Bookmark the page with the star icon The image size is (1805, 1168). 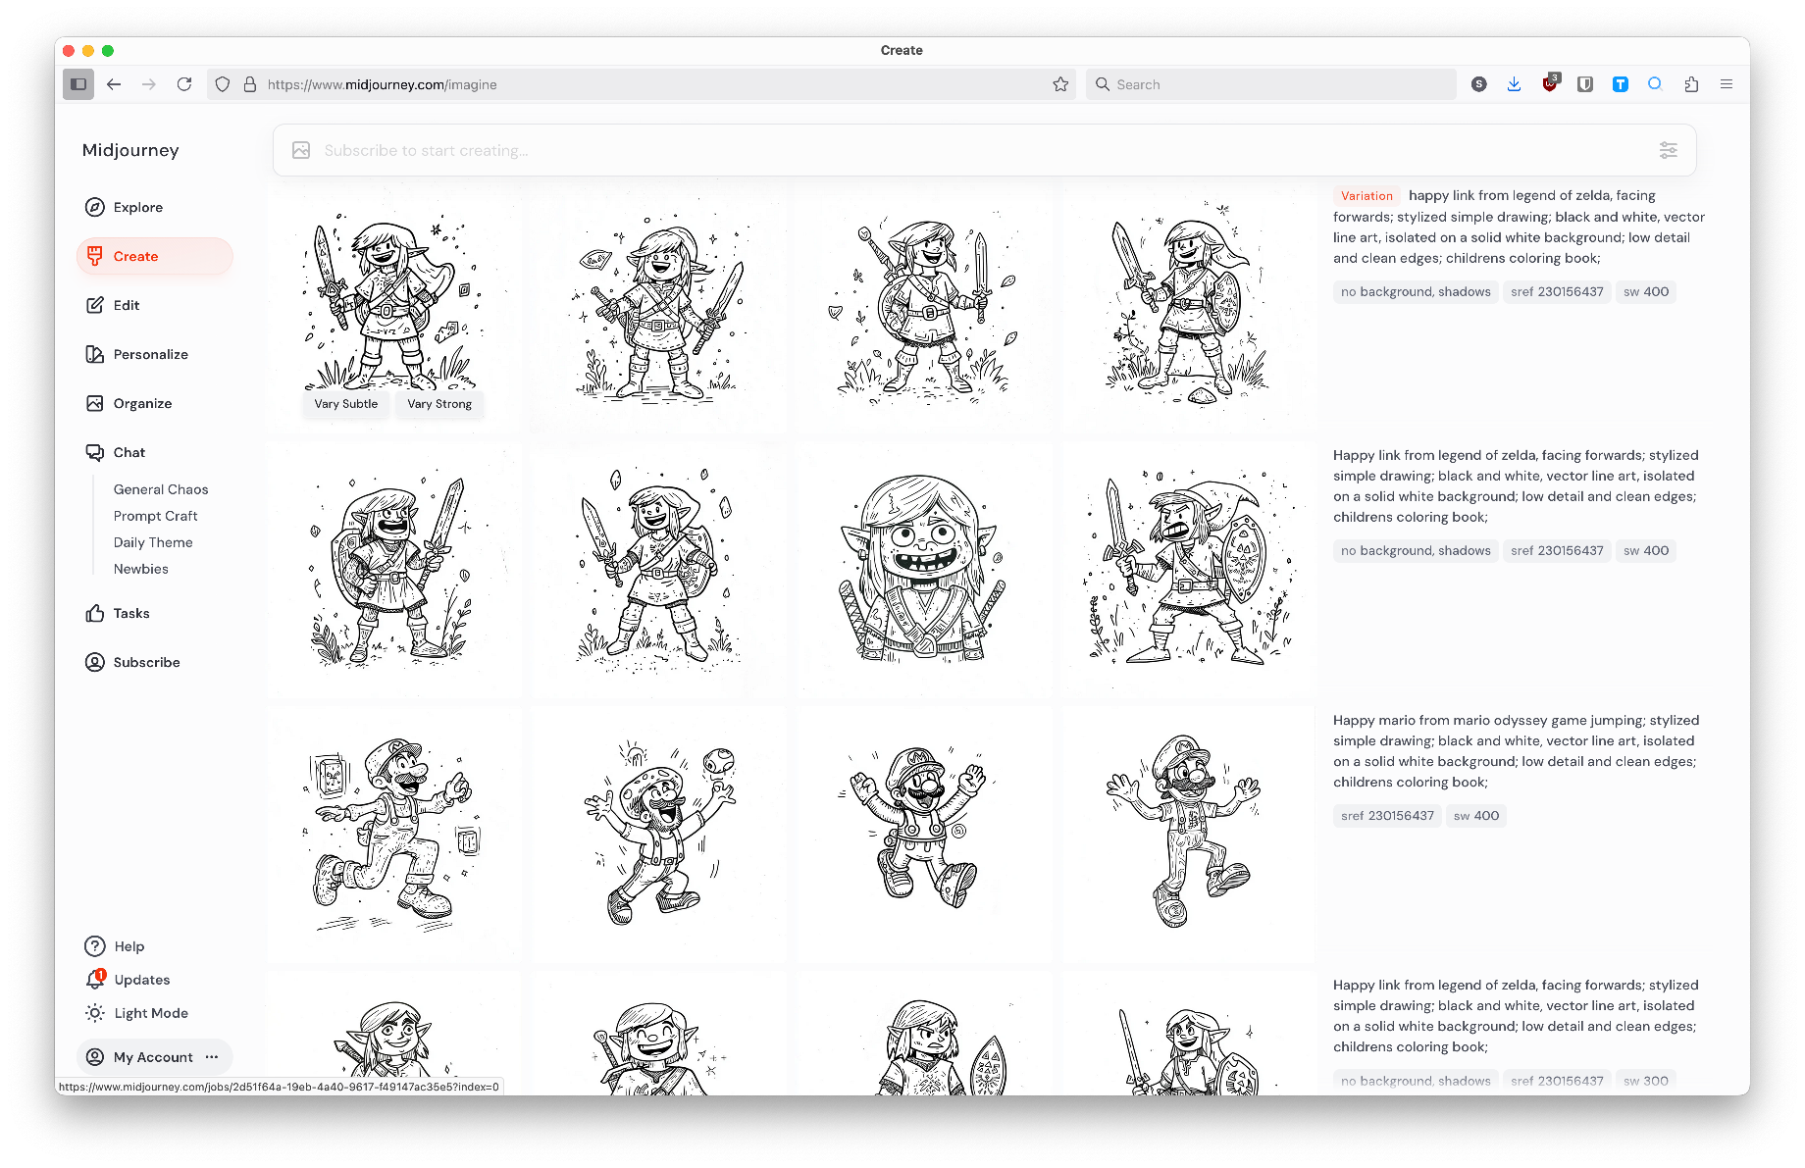point(1060,84)
